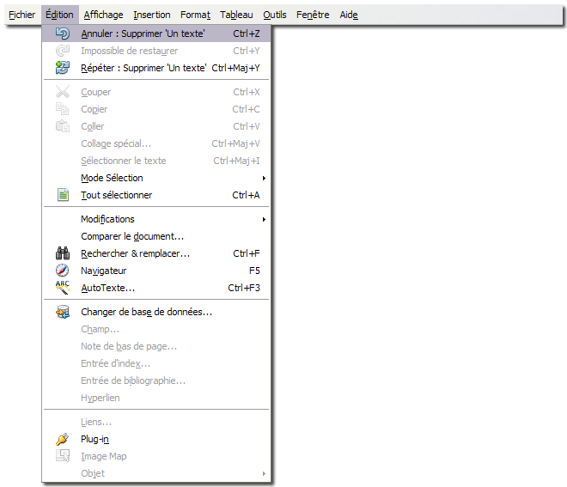Open the Fichier menu
Image resolution: width=567 pixels, height=487 pixels.
[22, 15]
